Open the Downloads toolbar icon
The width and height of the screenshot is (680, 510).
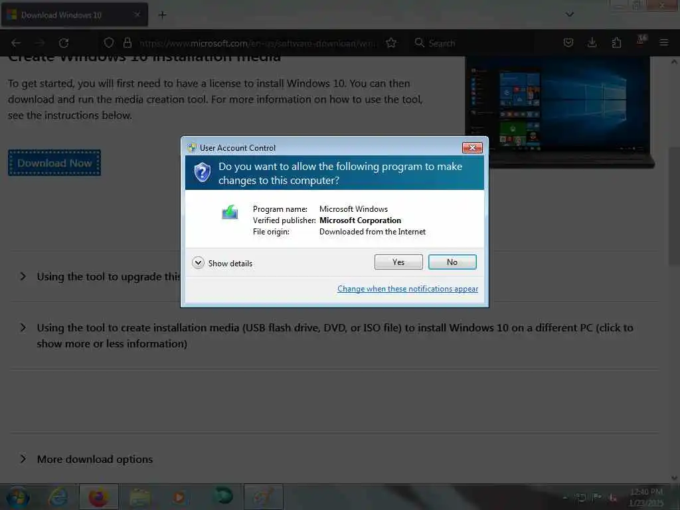pos(592,43)
